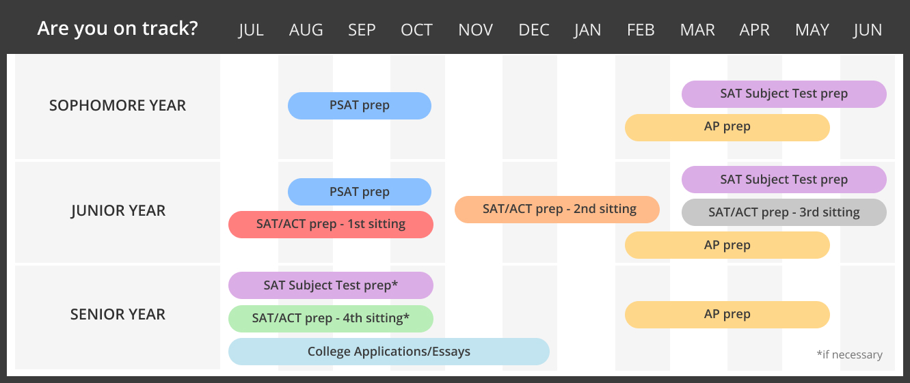
Task: Select the SENIOR YEAR row label
Action: pyautogui.click(x=118, y=315)
